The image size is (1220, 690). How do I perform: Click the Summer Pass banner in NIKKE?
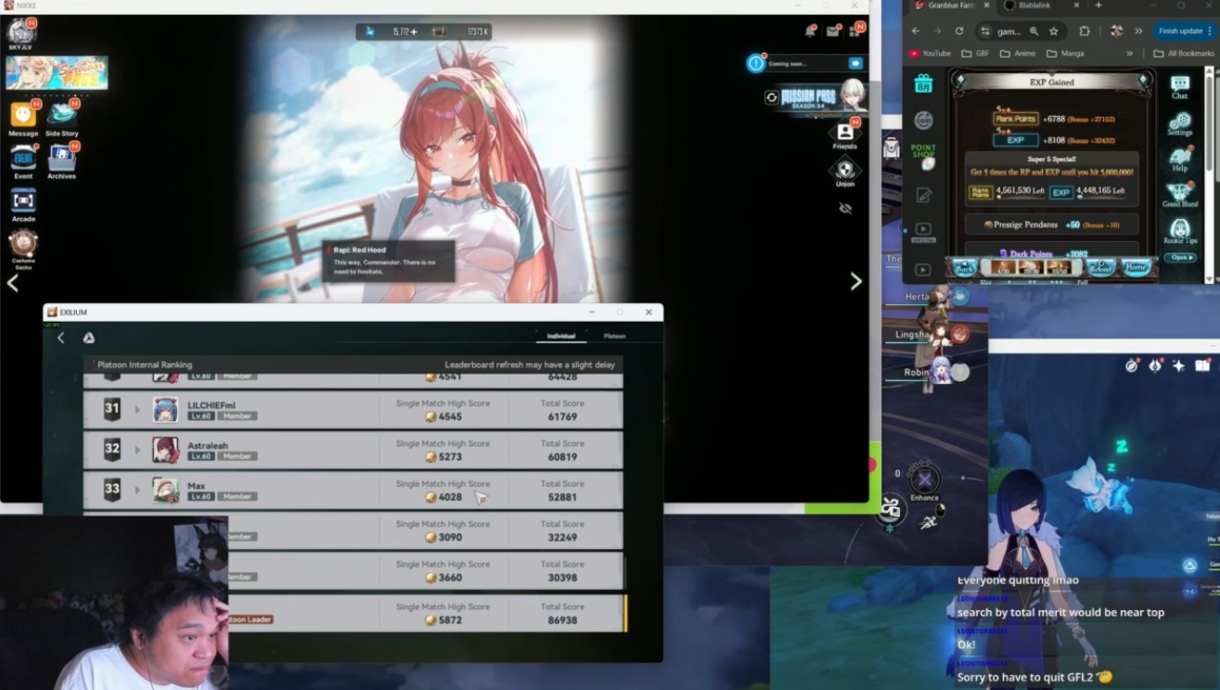coord(57,72)
